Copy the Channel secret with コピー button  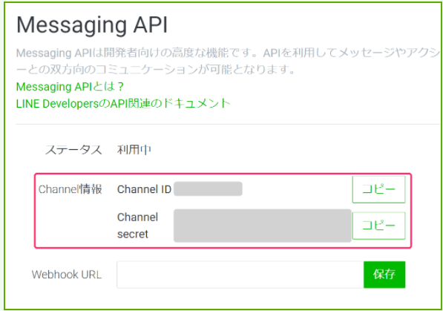click(378, 226)
